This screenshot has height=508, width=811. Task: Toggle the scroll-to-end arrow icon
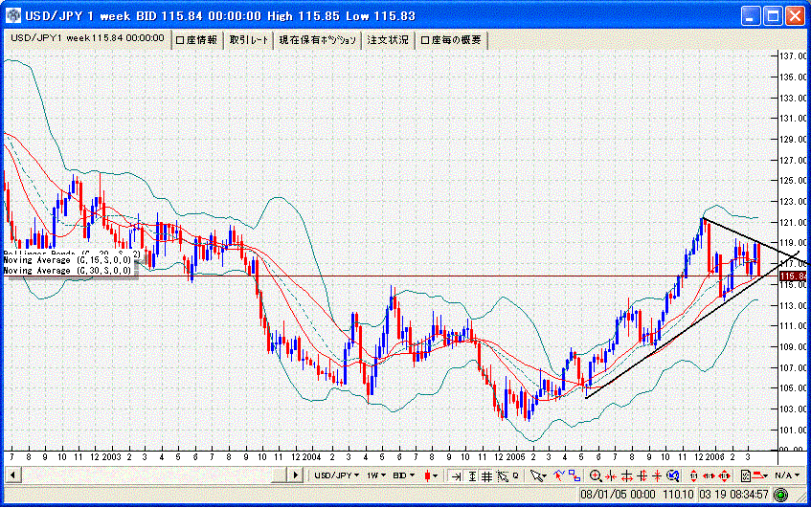457,475
